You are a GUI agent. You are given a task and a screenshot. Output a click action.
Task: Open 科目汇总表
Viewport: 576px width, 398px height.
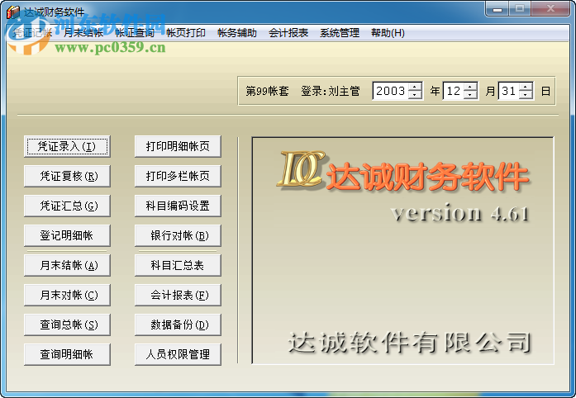tap(178, 265)
